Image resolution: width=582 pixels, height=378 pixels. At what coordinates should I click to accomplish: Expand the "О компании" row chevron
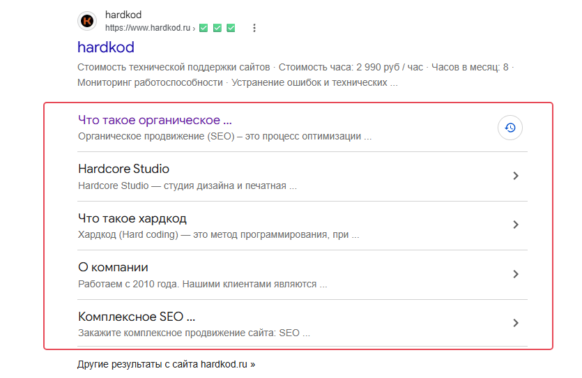point(516,274)
